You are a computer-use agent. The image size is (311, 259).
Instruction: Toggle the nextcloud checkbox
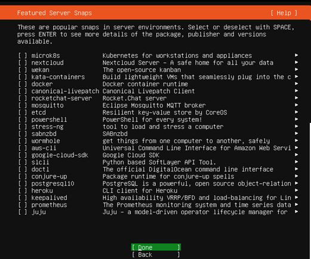click(x=23, y=63)
